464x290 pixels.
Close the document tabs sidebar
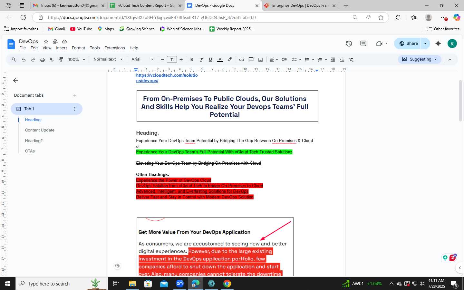click(15, 81)
